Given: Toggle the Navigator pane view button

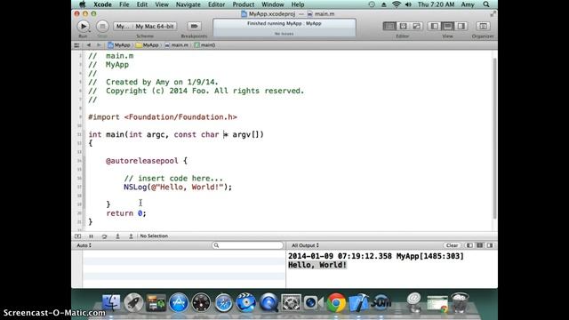Looking at the screenshot, I should click(x=434, y=26).
